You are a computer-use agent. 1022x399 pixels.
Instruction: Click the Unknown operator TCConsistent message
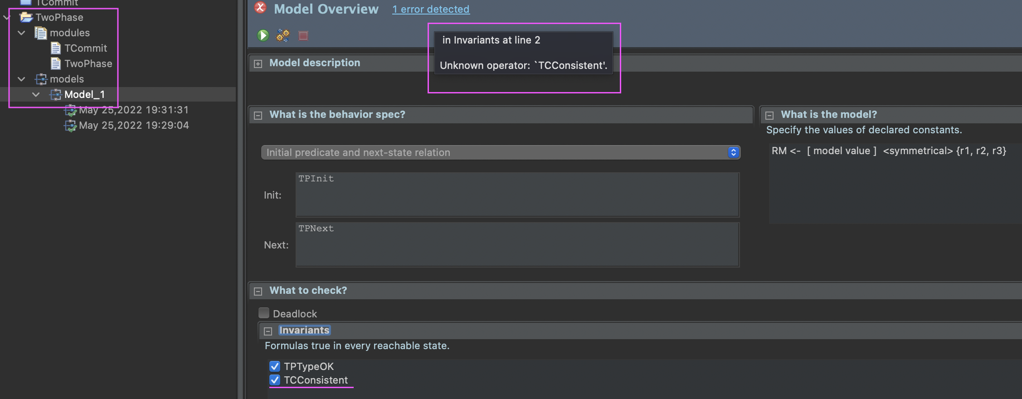(x=524, y=65)
